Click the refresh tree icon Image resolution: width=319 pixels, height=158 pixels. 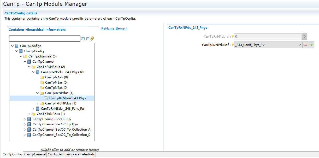(92, 39)
